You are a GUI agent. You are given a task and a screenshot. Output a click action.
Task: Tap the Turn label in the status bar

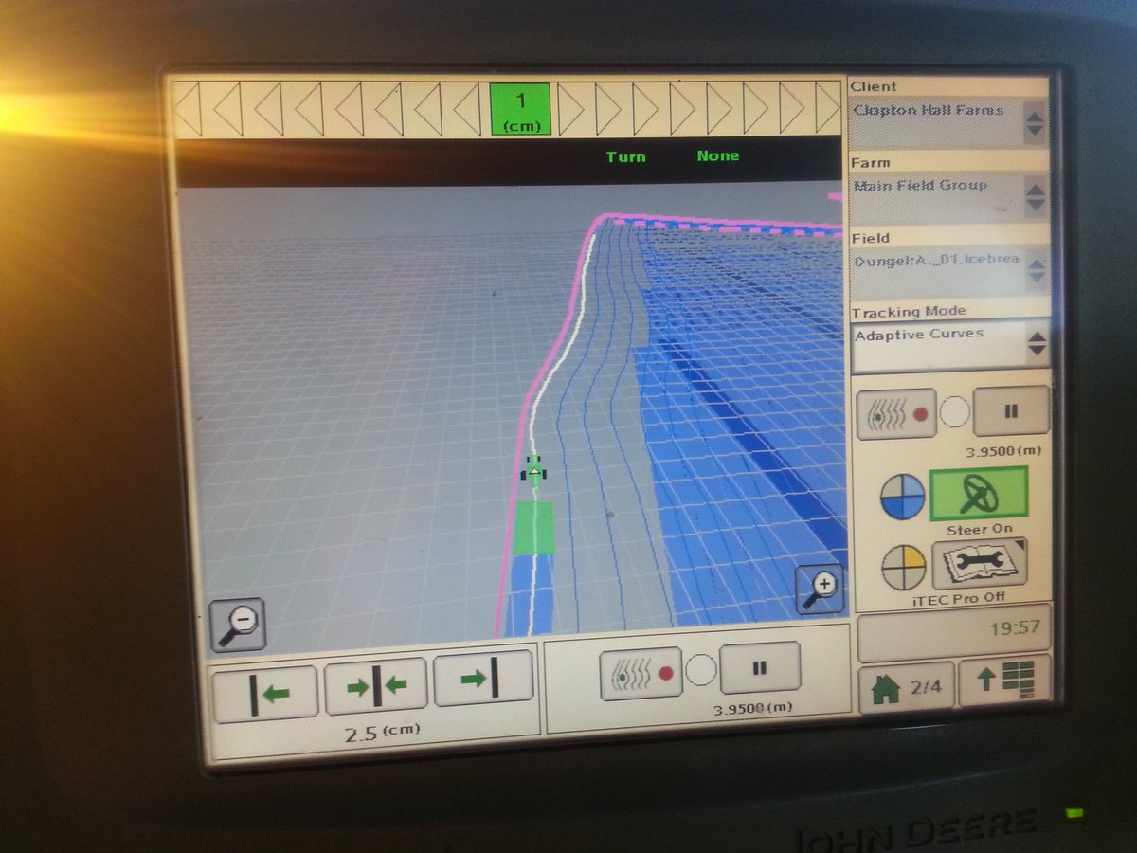(626, 157)
